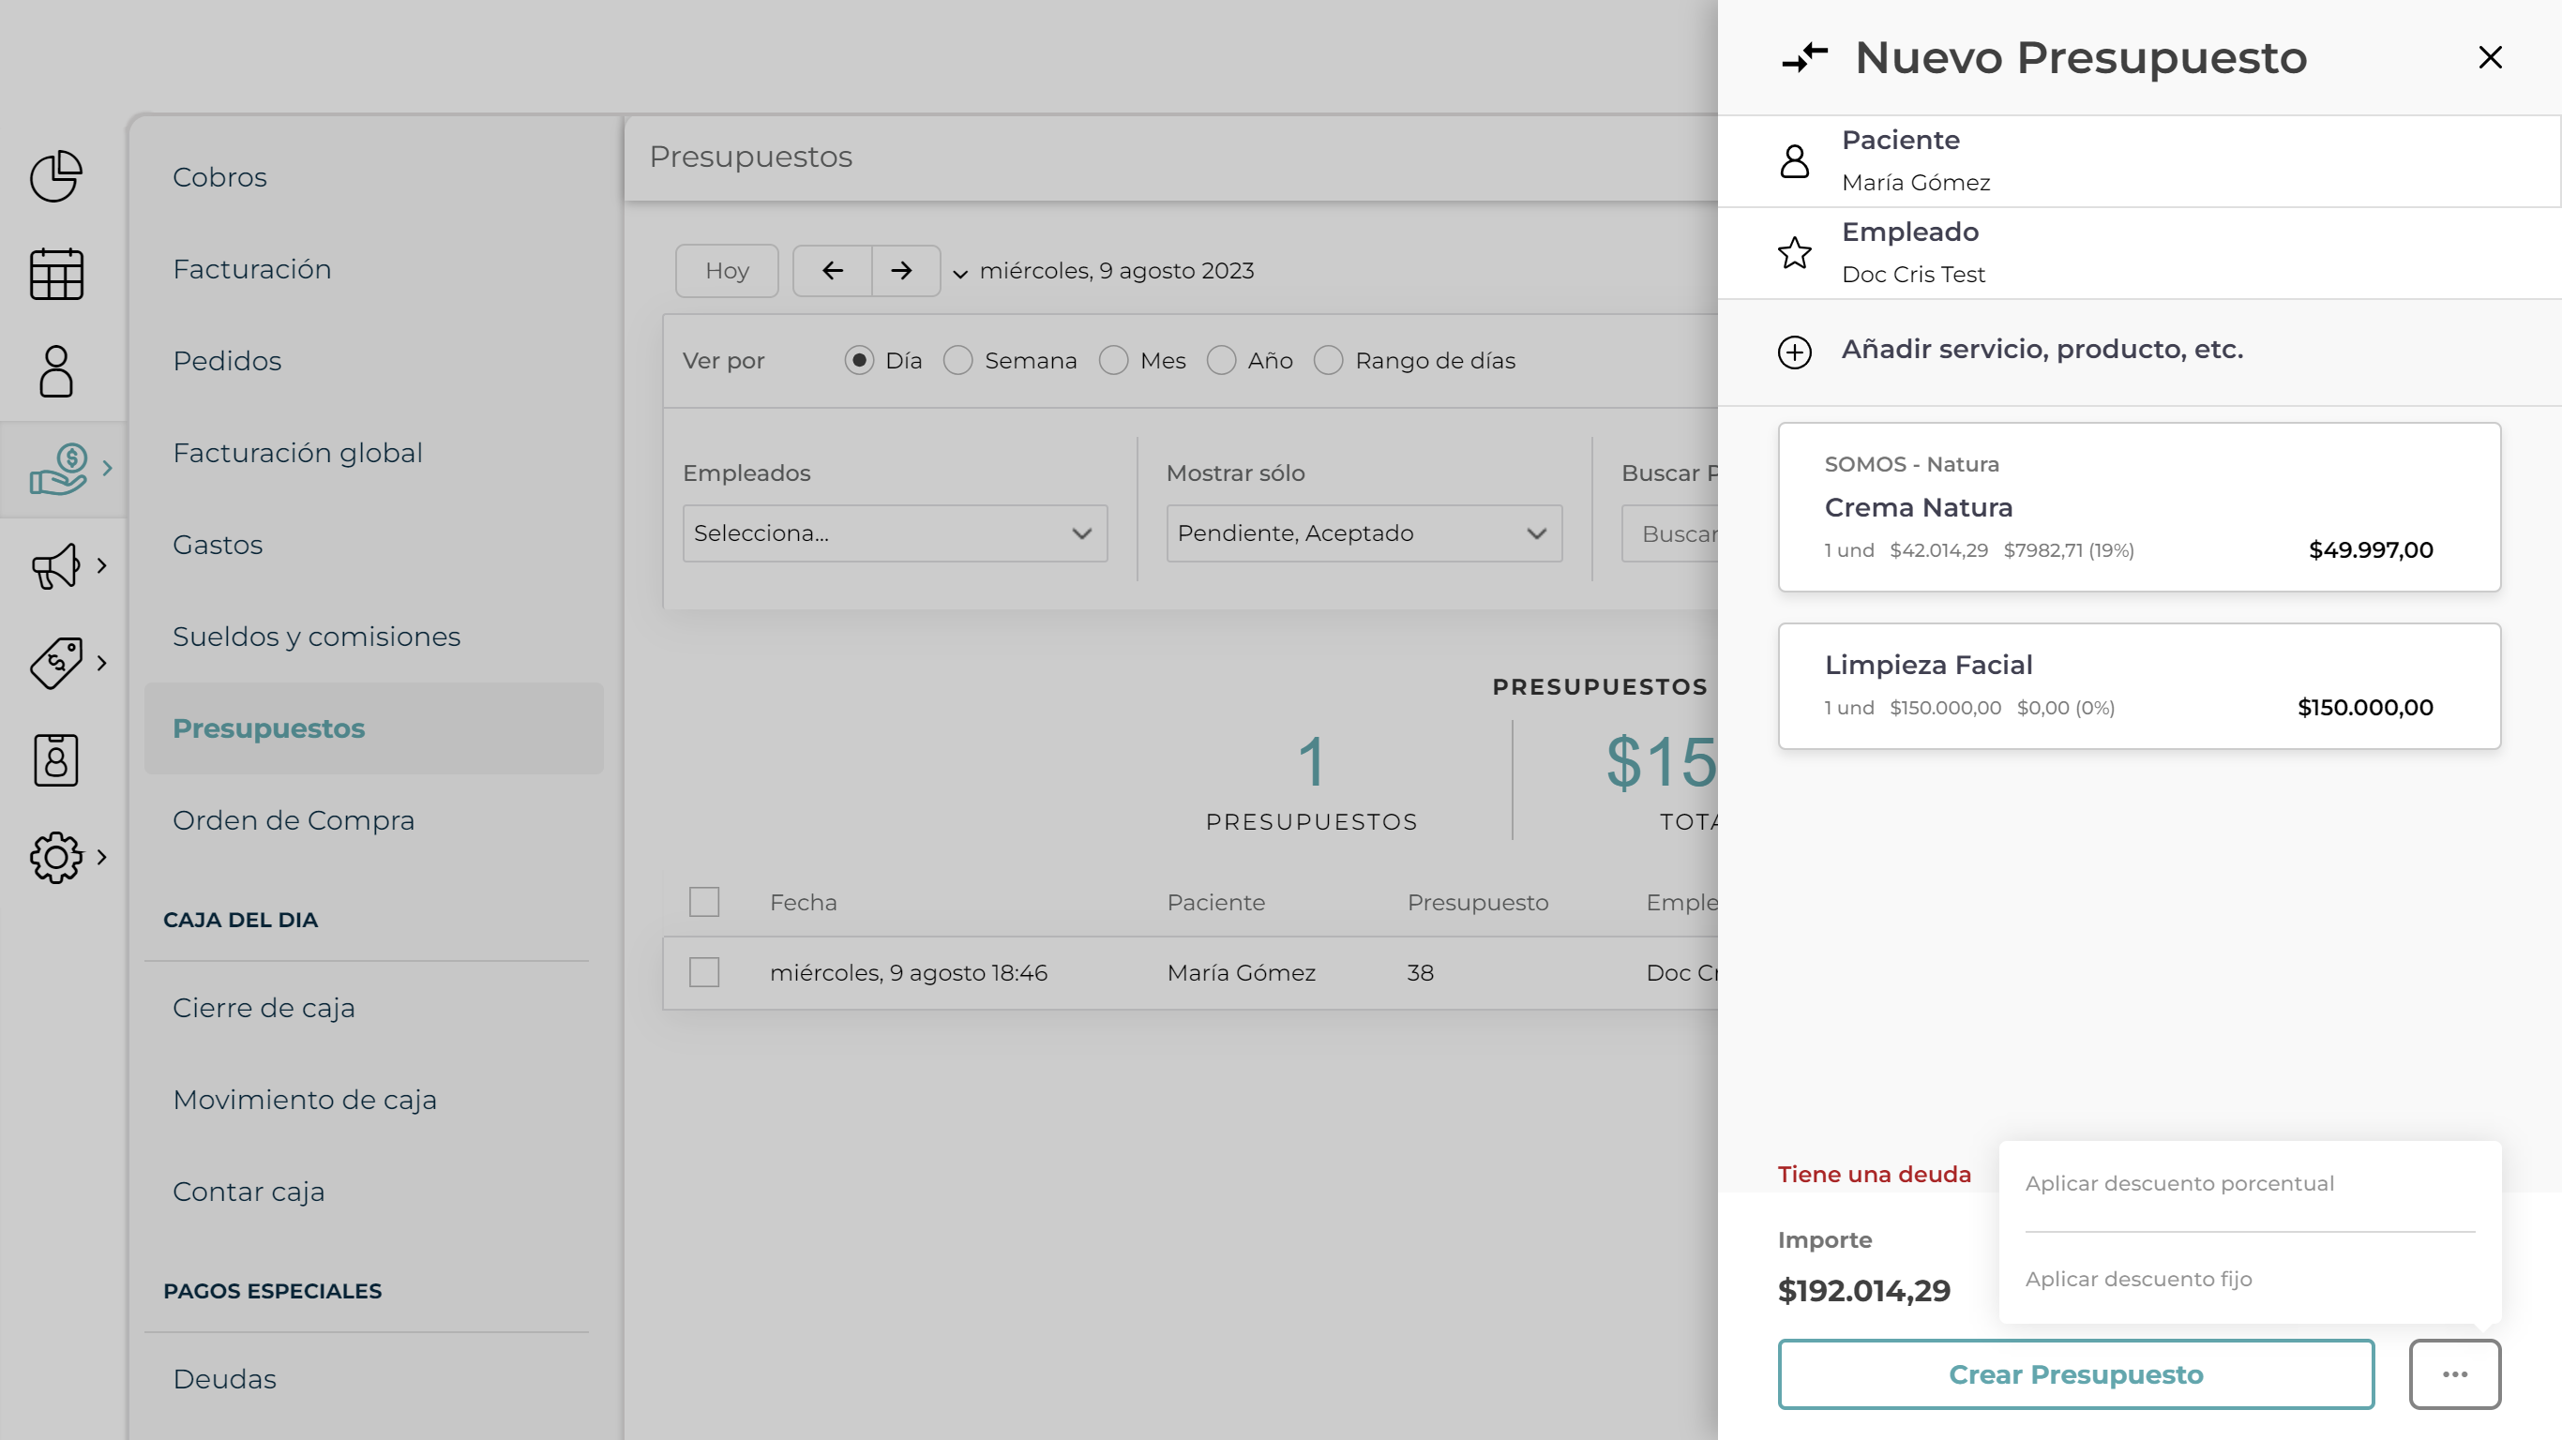
Task: Open the pie chart reports icon
Action: point(55,177)
